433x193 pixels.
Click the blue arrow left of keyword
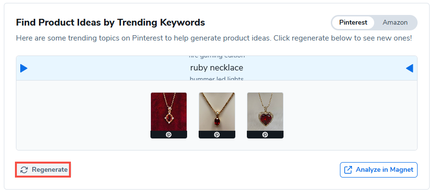click(x=24, y=69)
